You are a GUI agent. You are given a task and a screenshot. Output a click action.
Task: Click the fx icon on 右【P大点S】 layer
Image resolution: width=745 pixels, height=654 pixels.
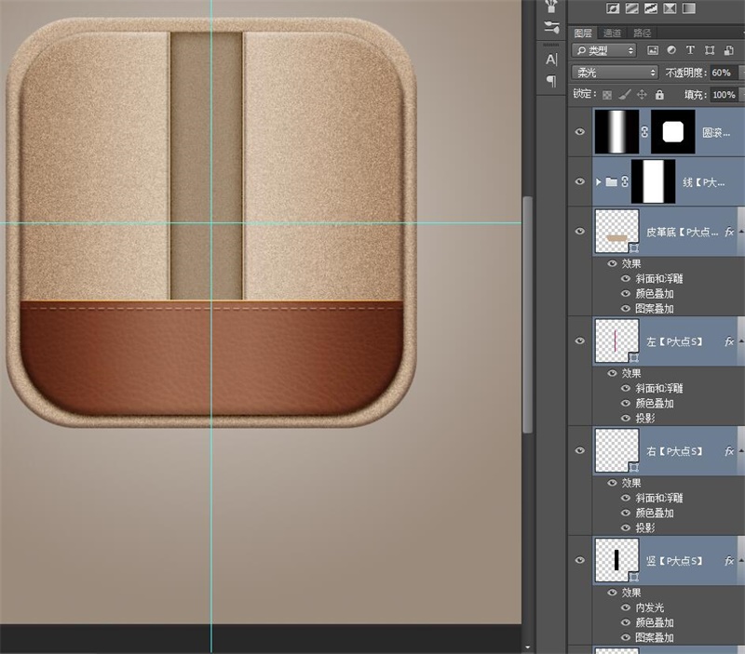point(729,451)
